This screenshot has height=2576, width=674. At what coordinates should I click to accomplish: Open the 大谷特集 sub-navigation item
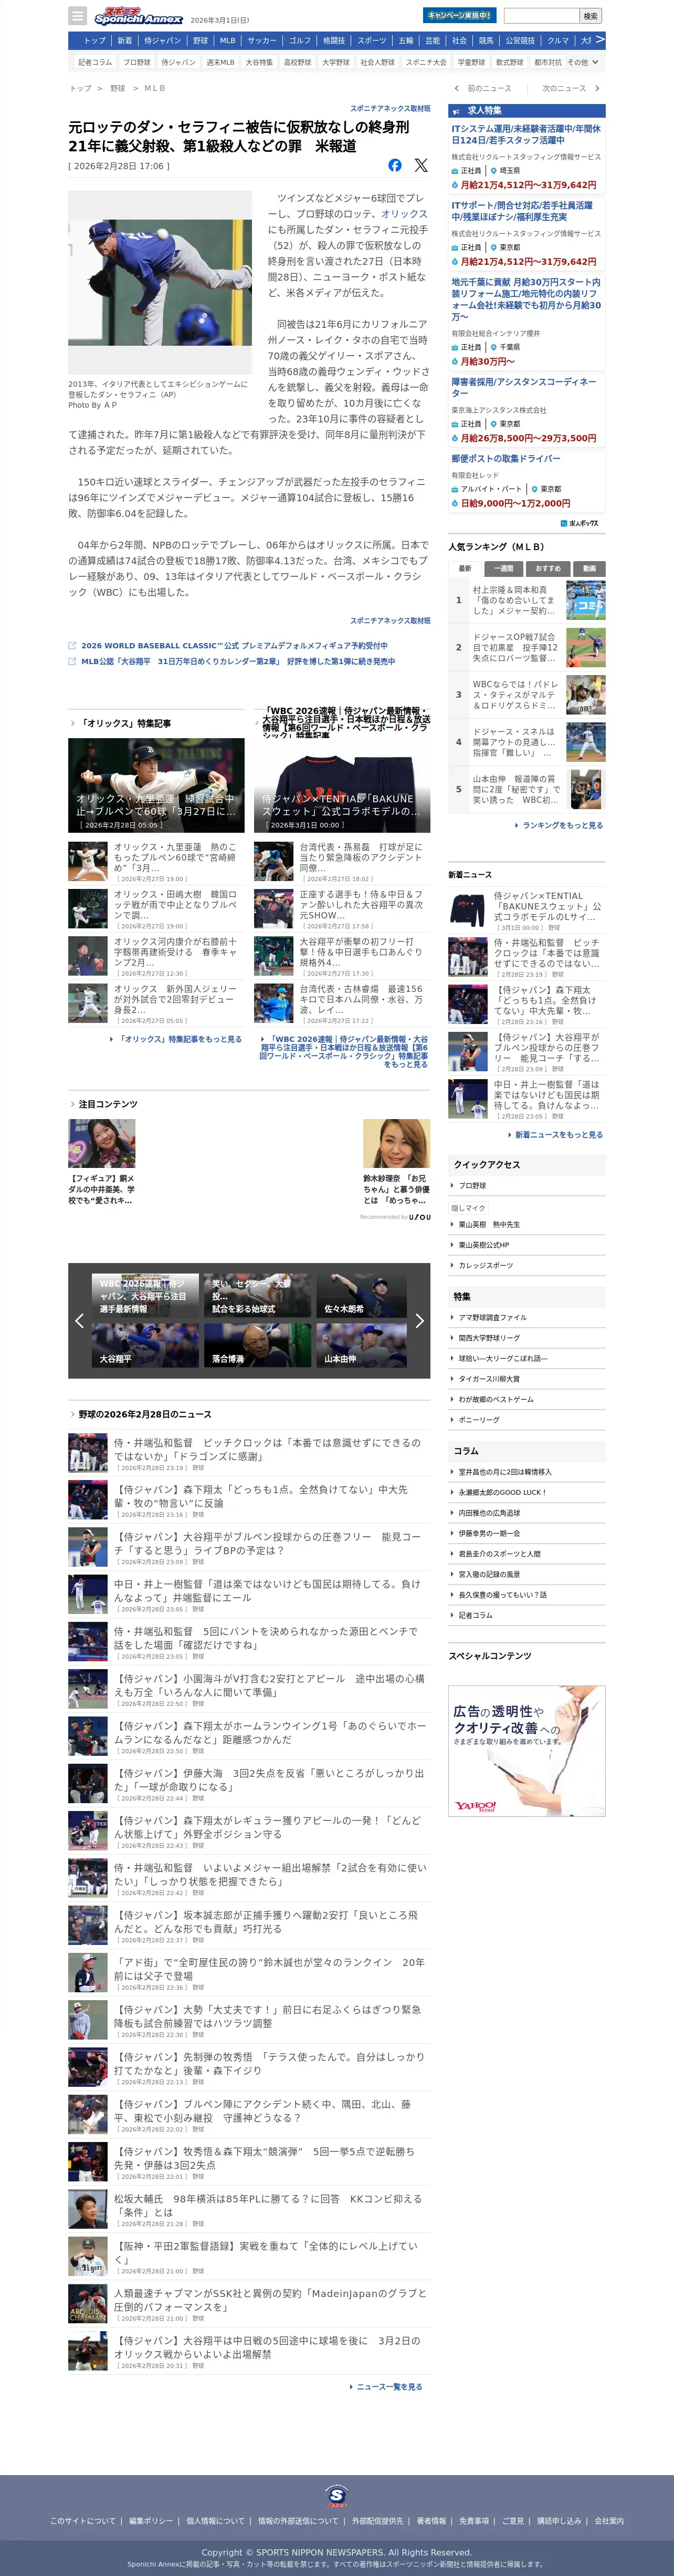259,62
